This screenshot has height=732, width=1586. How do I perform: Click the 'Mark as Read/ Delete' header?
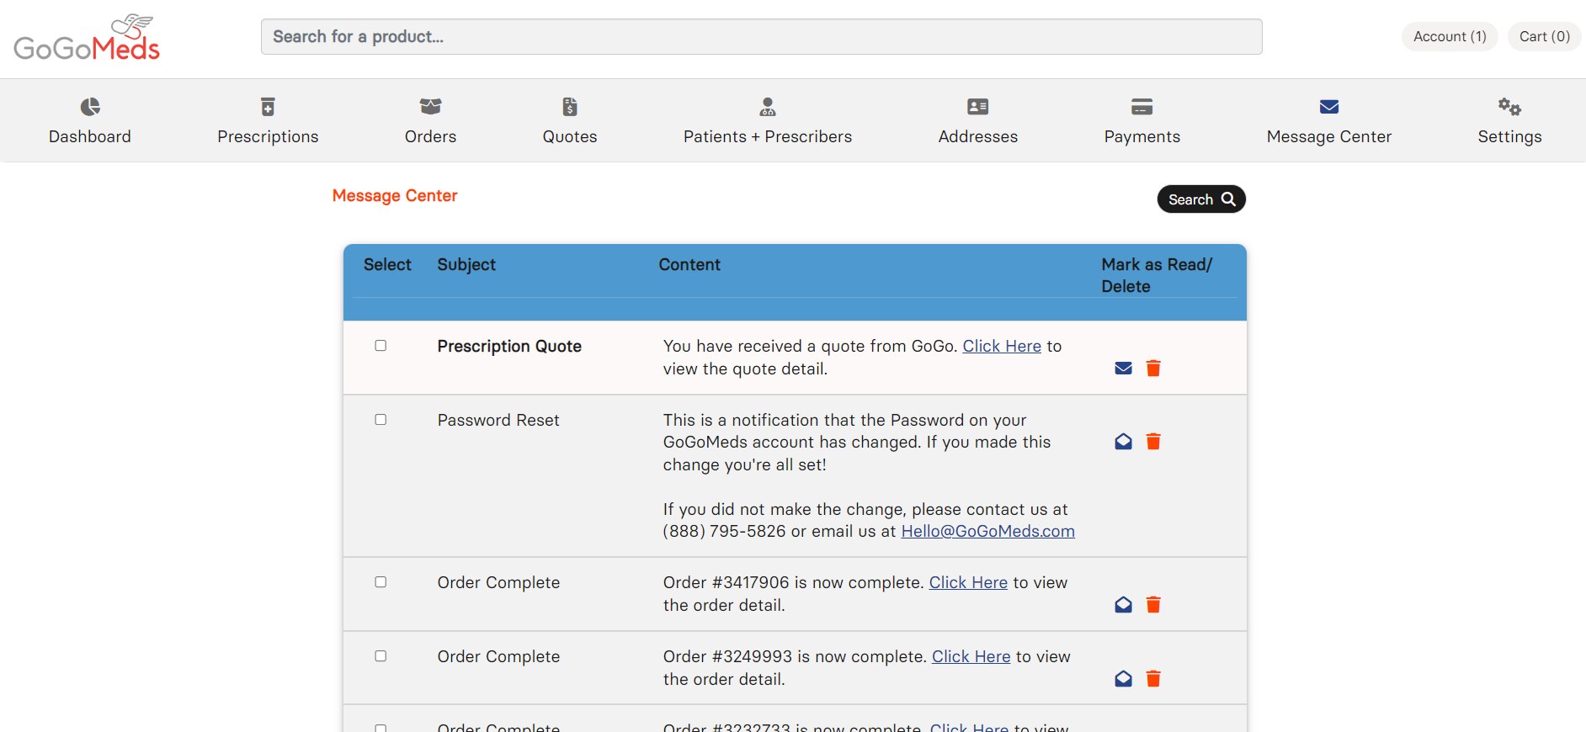pyautogui.click(x=1157, y=275)
